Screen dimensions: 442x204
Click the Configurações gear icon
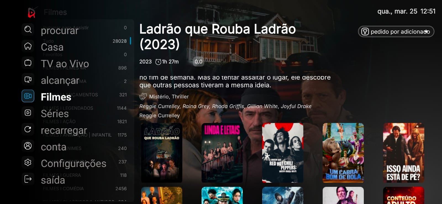[28, 162]
